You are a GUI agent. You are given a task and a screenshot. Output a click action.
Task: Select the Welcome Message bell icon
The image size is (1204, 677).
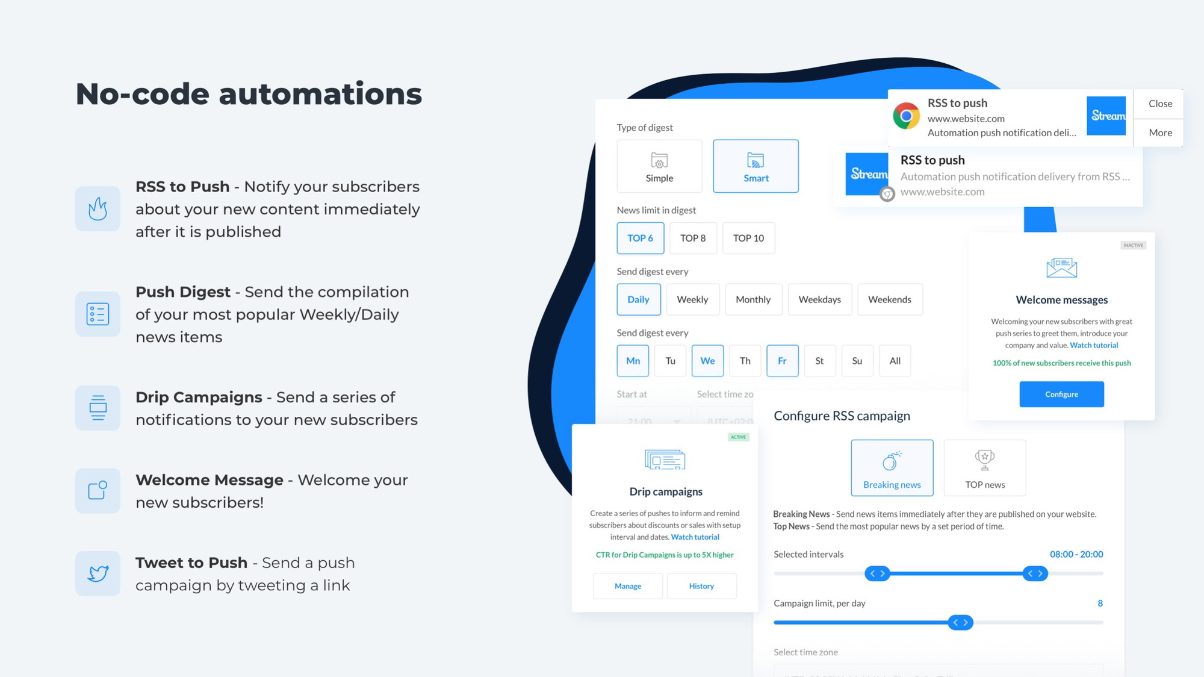tap(97, 491)
